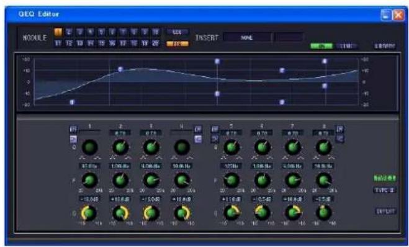This screenshot has height=247, width=409.
Task: Click band 5 gain knob
Action: pyautogui.click(x=231, y=213)
